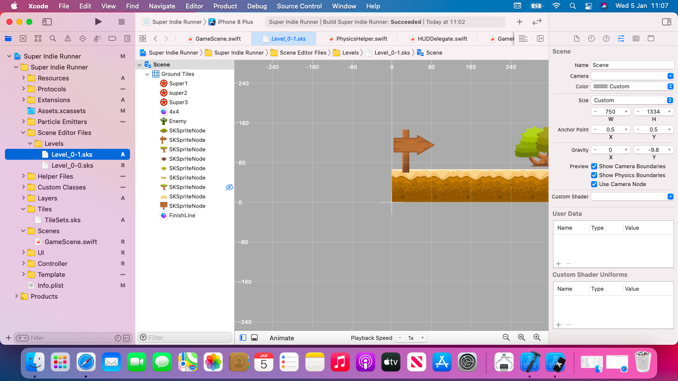
Task: Click the Animate button below the scene
Action: click(281, 337)
